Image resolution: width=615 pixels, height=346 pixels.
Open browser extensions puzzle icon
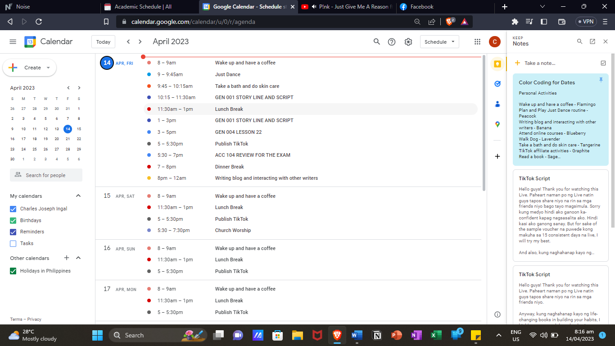[x=515, y=22]
